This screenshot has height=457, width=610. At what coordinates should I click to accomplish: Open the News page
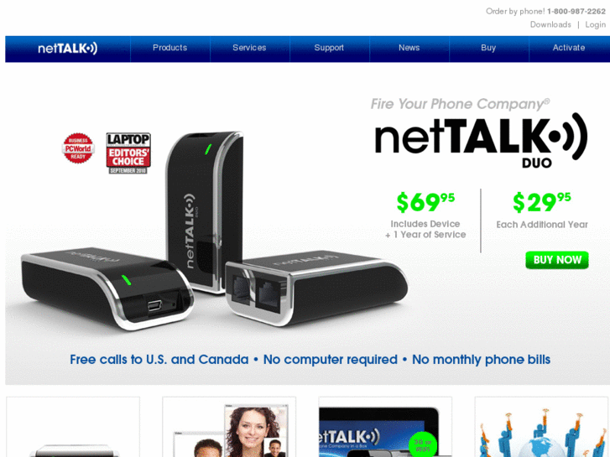click(x=409, y=48)
